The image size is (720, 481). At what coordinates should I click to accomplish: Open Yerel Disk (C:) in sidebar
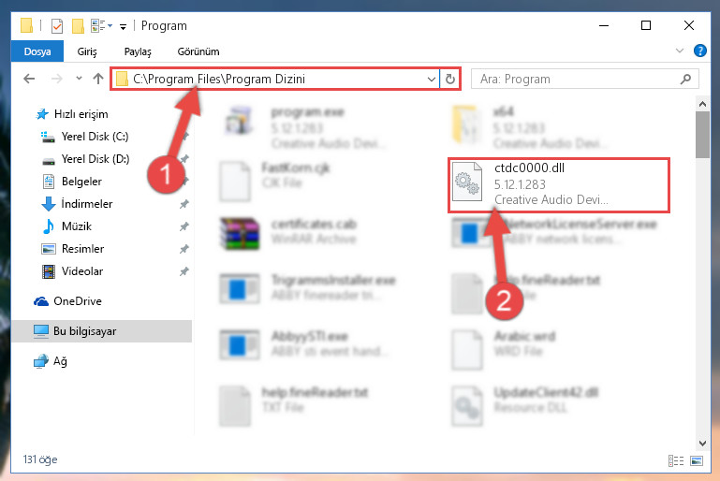[x=95, y=137]
